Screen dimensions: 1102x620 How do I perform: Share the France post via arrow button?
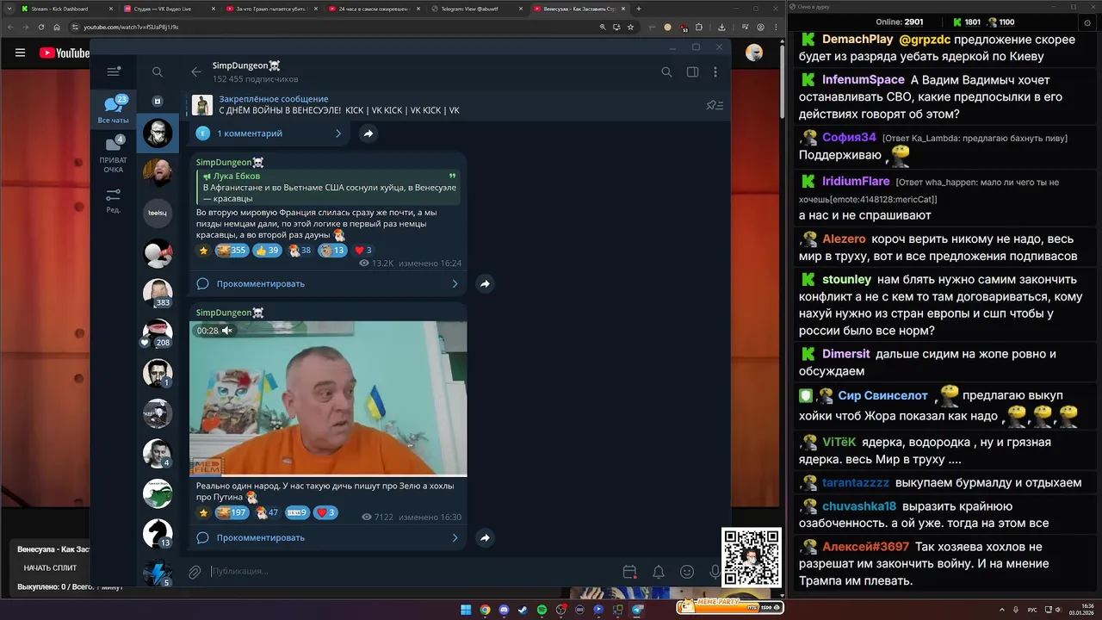click(486, 283)
